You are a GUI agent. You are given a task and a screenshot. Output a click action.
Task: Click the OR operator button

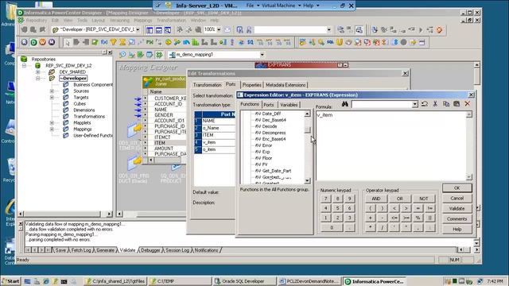click(x=399, y=199)
